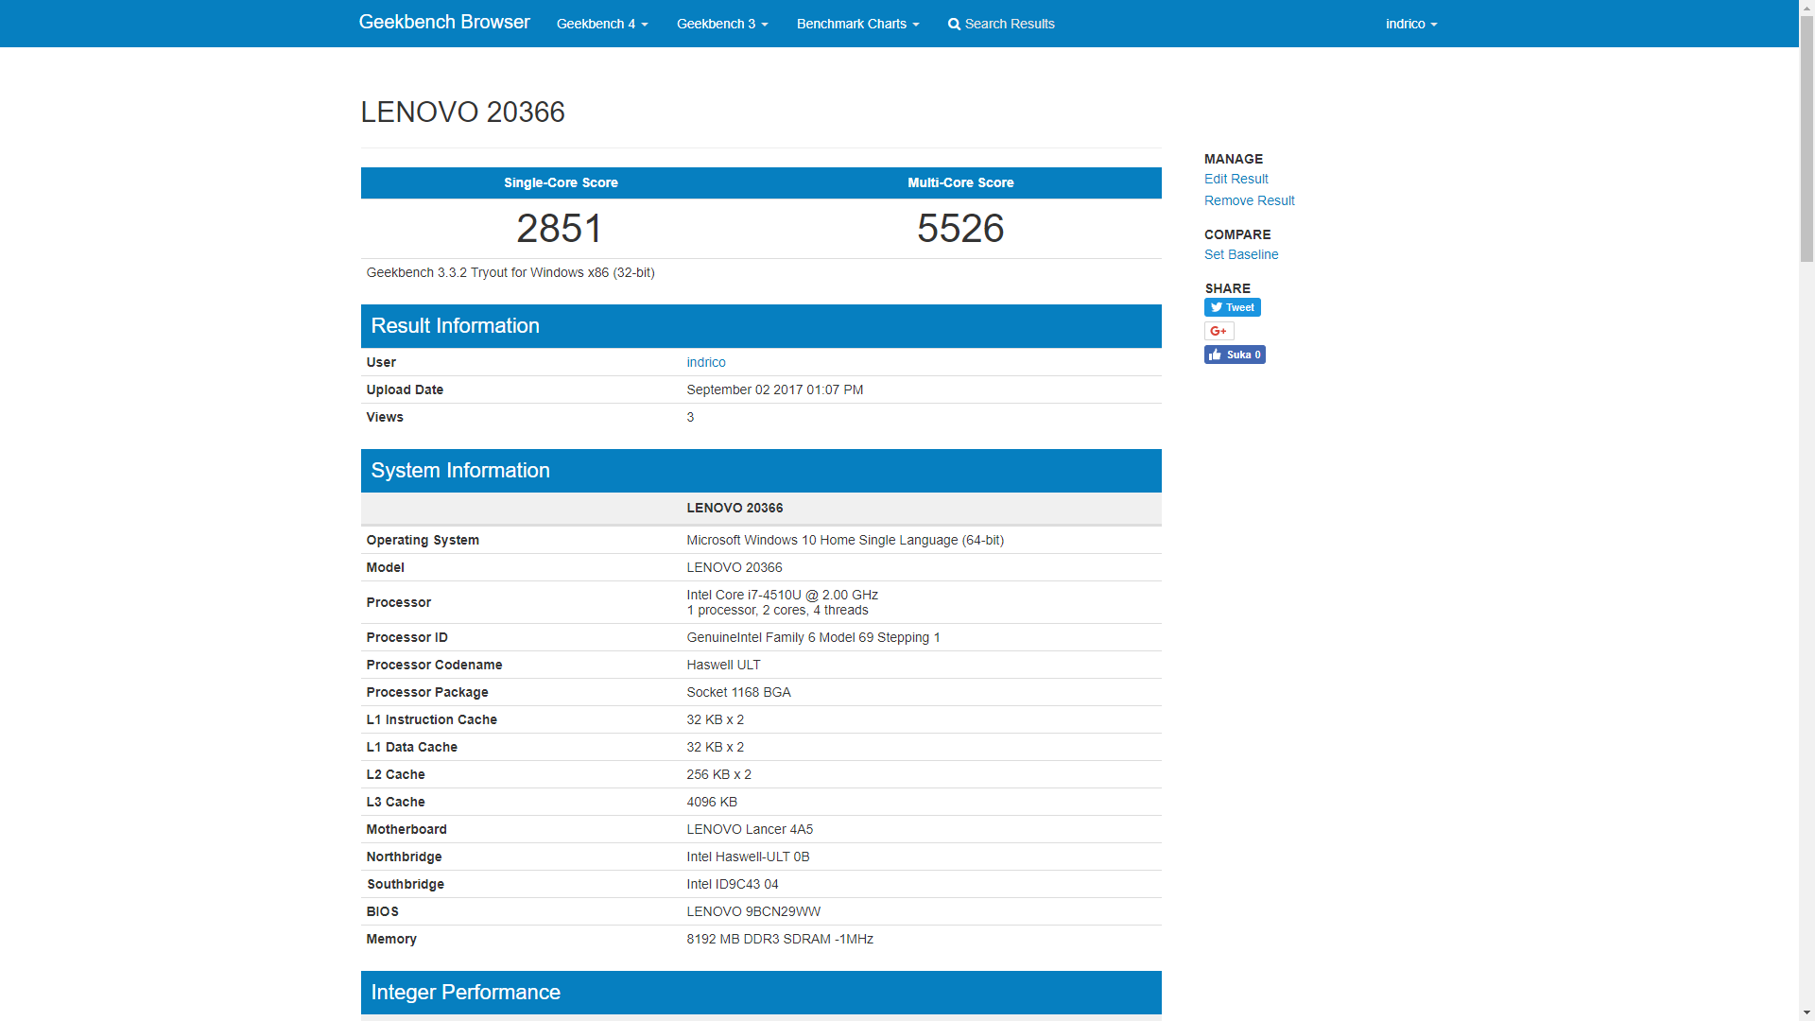Click the Integer Performance section header

761,993
